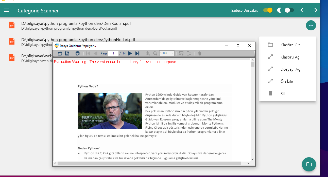Image resolution: width=328 pixels, height=177 pixels.
Task: Choose Dosyayı Aç from the context menu
Action: [288, 69]
